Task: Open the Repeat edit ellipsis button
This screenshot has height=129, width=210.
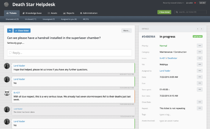Action: (x=200, y=108)
